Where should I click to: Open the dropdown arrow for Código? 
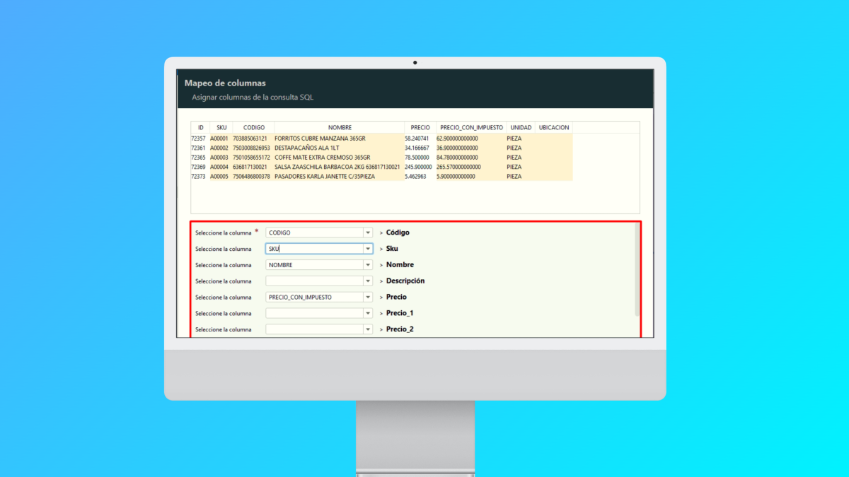coord(367,232)
